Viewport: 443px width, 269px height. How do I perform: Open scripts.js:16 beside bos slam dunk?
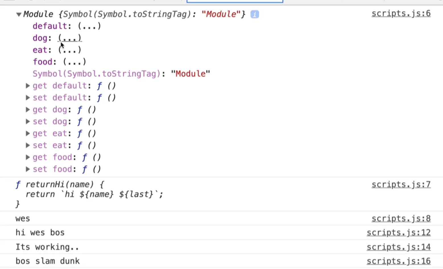point(399,261)
